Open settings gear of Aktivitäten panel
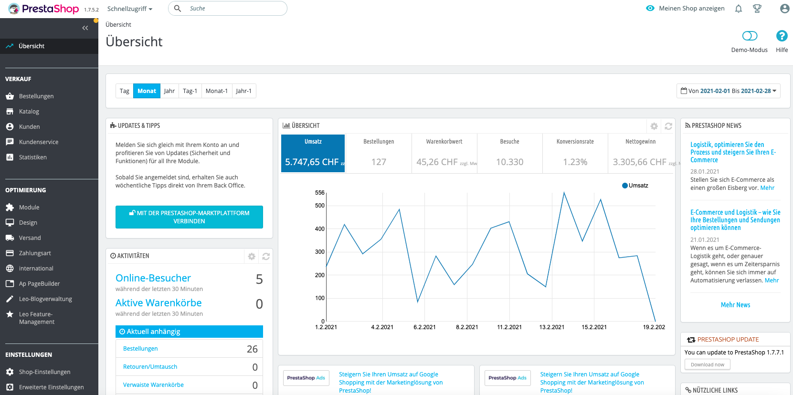This screenshot has width=793, height=395. [252, 256]
